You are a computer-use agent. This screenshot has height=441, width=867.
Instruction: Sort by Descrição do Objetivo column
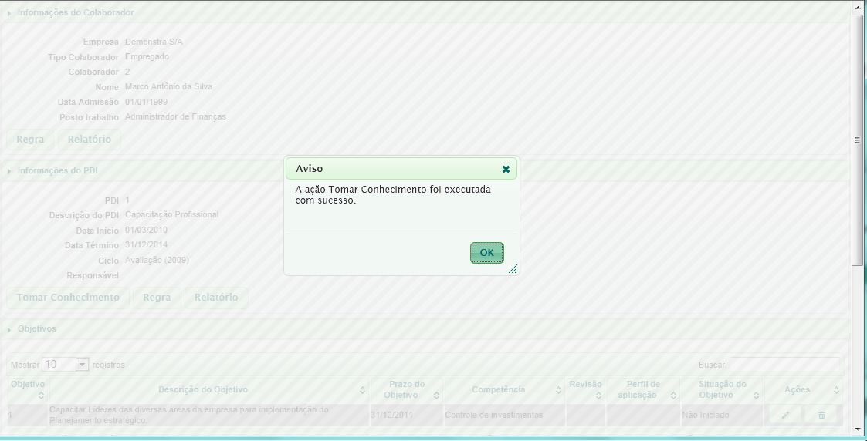pos(208,389)
